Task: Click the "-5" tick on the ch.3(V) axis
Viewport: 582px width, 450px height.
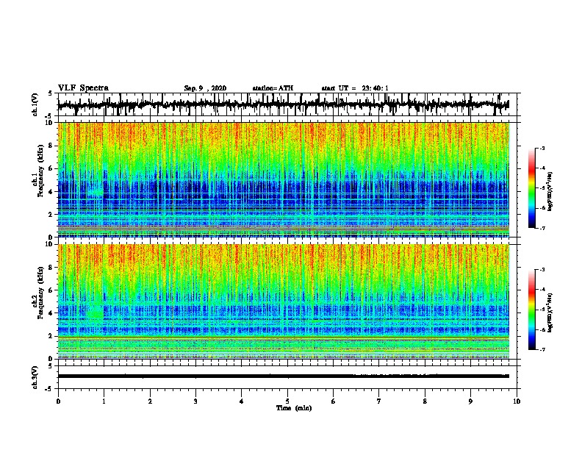Action: pos(48,389)
